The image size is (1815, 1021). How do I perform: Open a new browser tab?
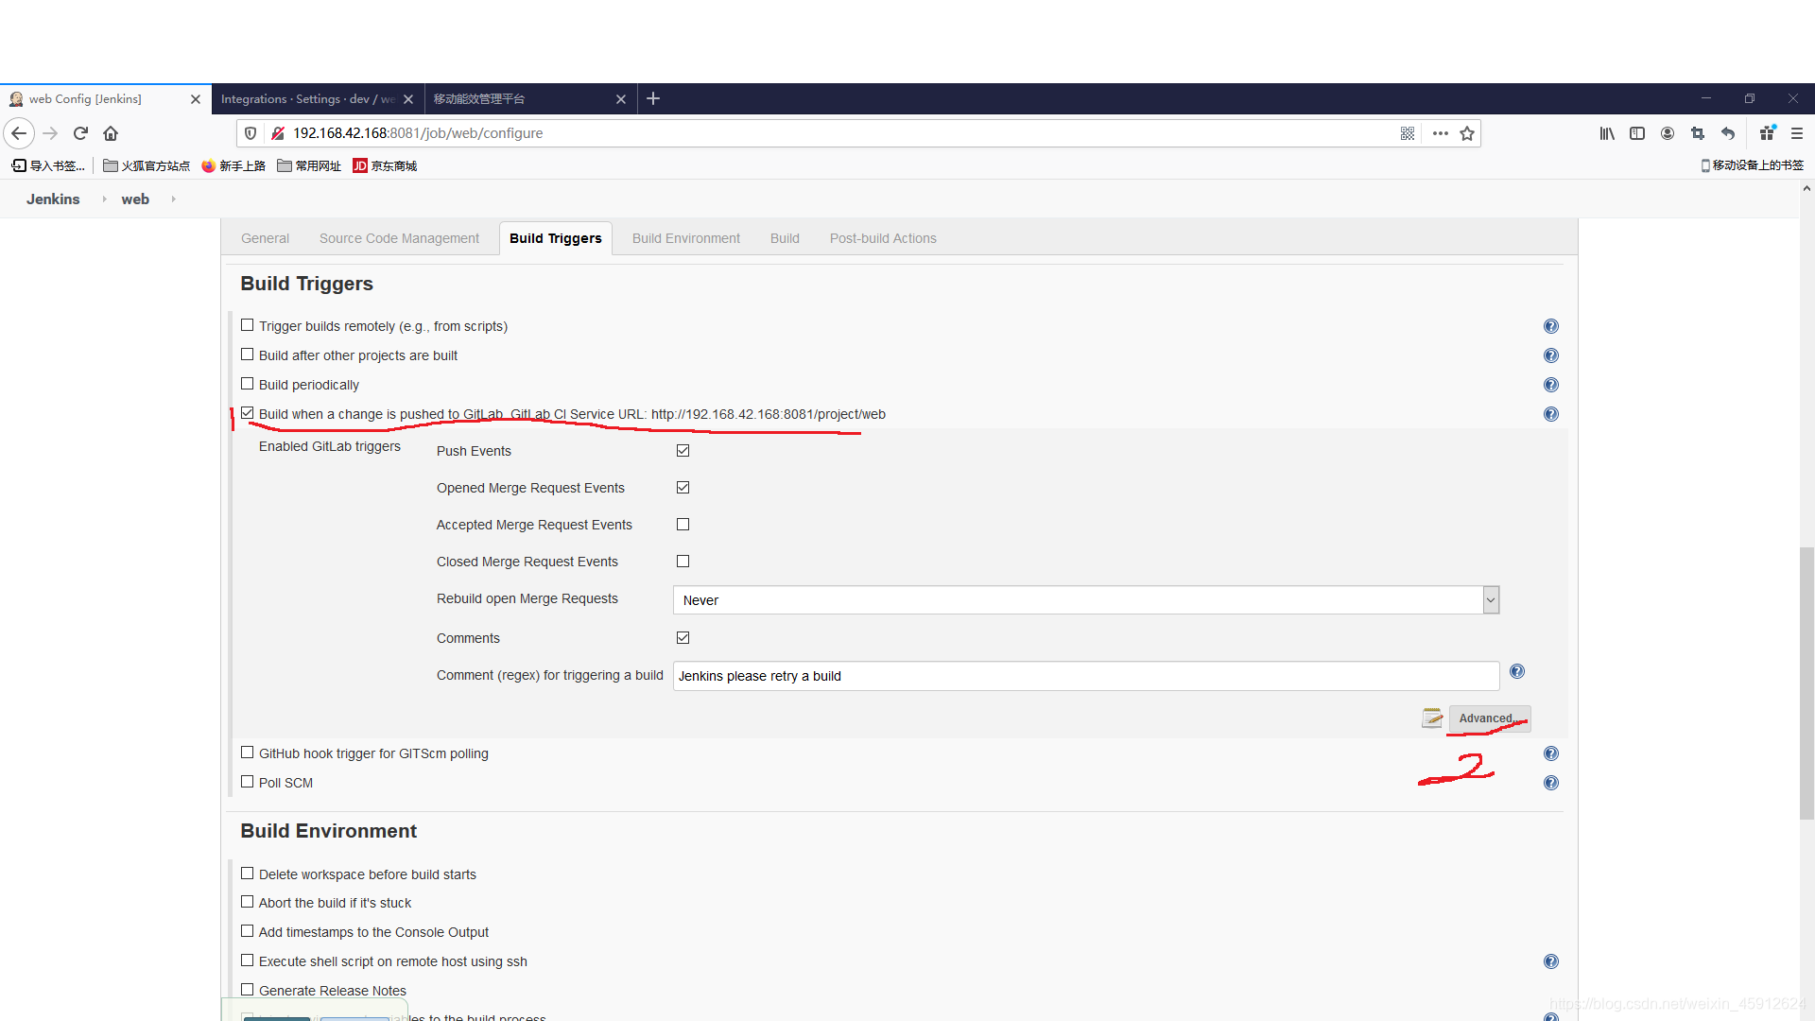[653, 98]
